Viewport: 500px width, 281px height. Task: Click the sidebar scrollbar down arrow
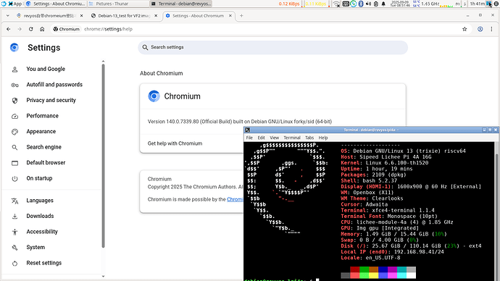point(103,277)
